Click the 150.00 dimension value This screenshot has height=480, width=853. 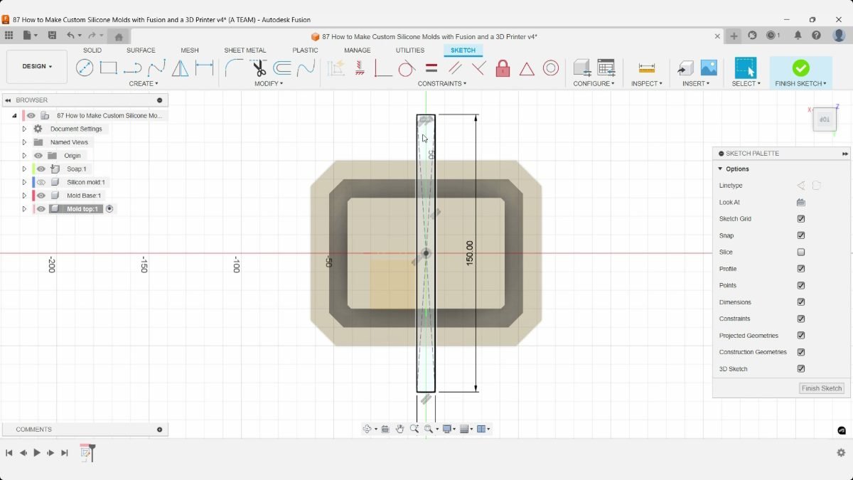click(x=469, y=253)
